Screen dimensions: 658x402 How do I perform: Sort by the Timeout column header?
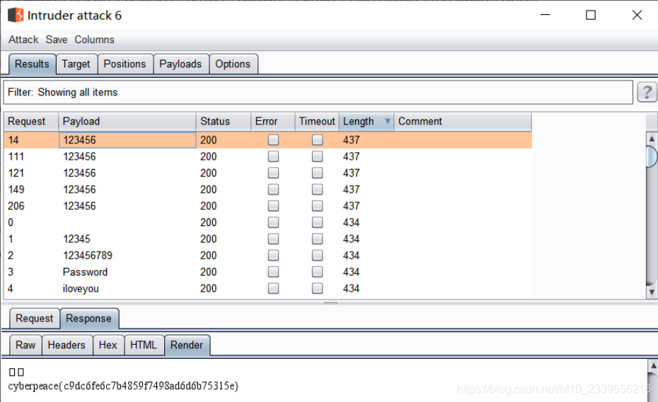click(317, 122)
